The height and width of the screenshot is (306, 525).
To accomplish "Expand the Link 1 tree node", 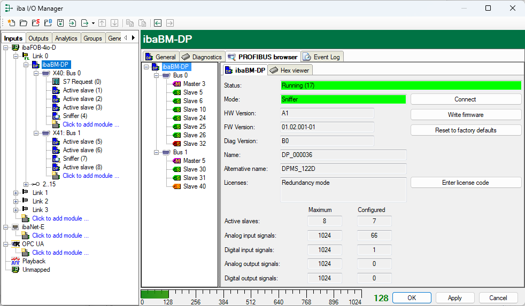I will (x=16, y=193).
